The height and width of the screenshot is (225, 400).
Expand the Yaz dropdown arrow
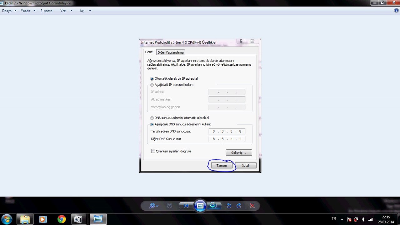pos(71,11)
